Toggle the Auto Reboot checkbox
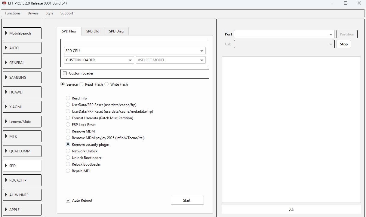366x217 pixels. click(x=68, y=200)
